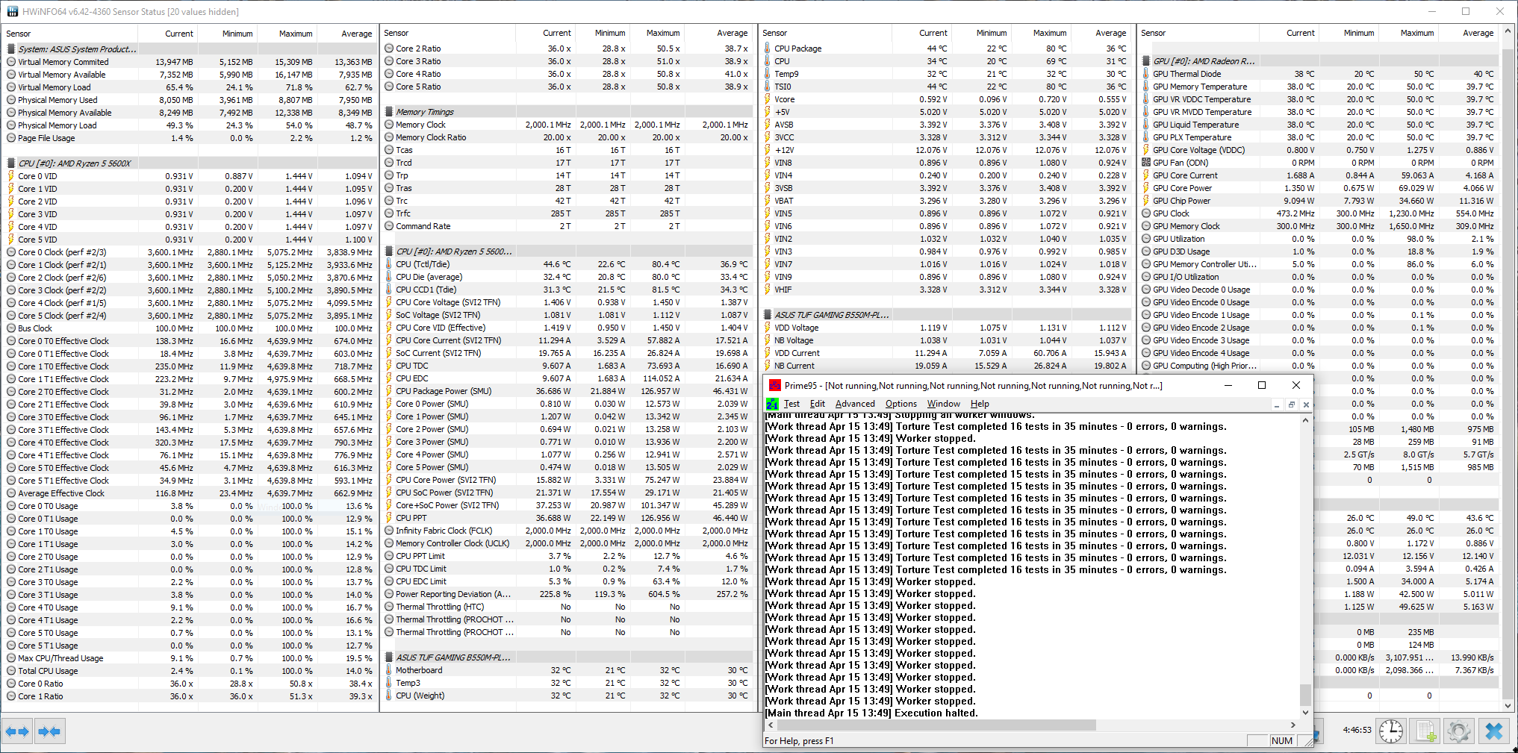Select the GPU D3D Usage row
Viewport: 1518px width, 753px height.
coord(1319,251)
